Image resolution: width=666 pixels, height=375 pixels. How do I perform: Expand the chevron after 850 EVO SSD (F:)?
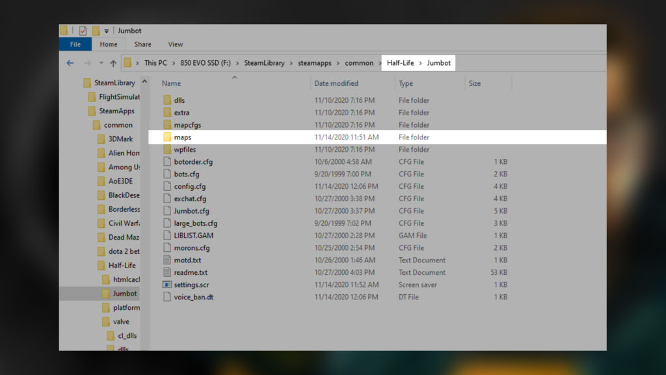pyautogui.click(x=237, y=63)
